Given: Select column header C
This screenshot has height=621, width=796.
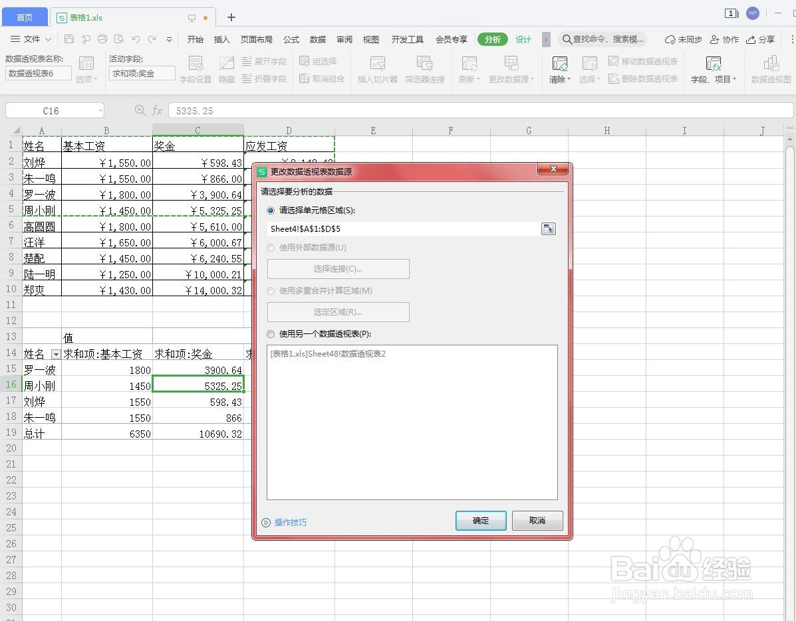Looking at the screenshot, I should click(x=198, y=130).
